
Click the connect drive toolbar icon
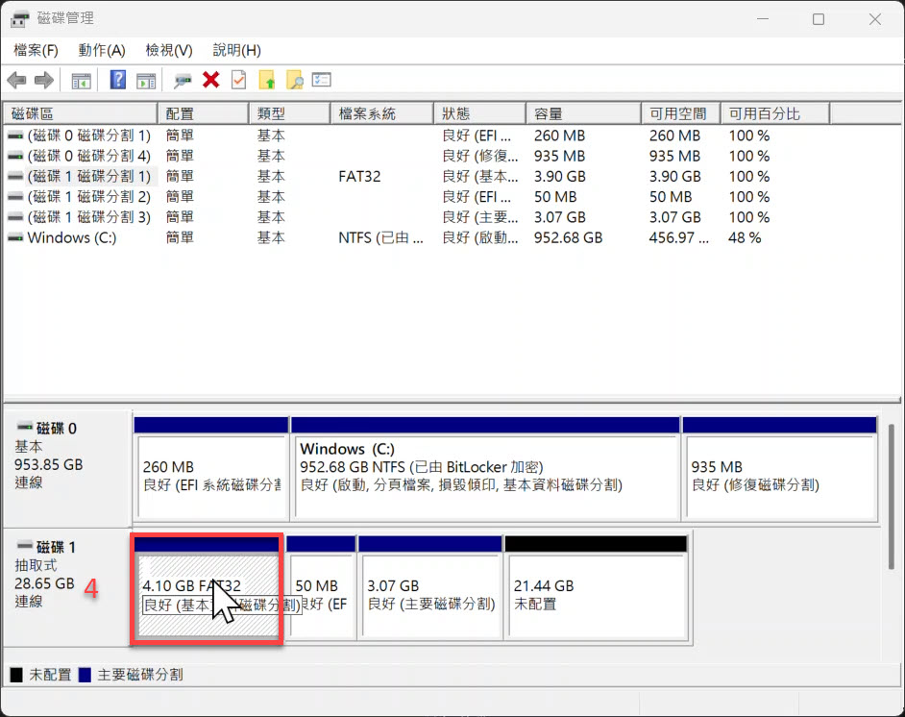point(183,81)
